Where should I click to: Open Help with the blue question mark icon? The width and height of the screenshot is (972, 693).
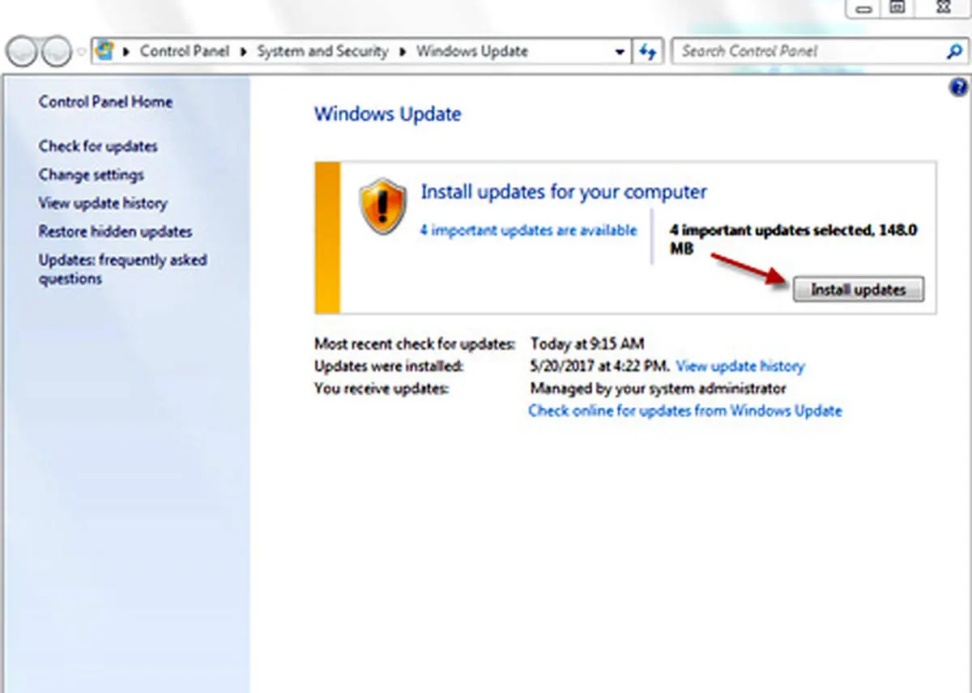pos(958,87)
